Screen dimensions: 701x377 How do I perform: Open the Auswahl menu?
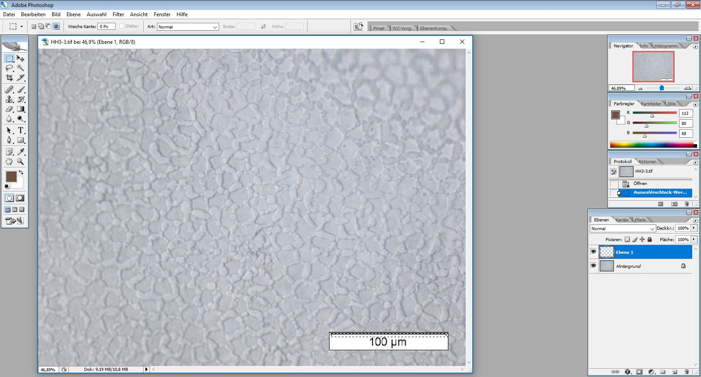[x=96, y=14]
